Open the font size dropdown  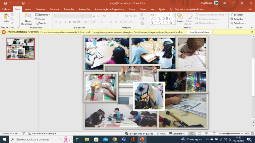pyautogui.click(x=90, y=16)
